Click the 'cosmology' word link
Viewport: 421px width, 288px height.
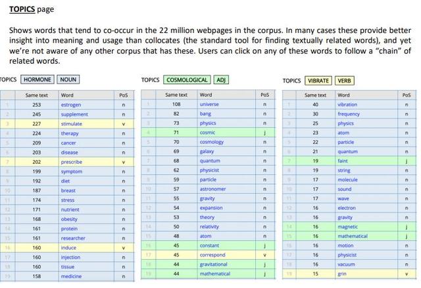pyautogui.click(x=212, y=142)
